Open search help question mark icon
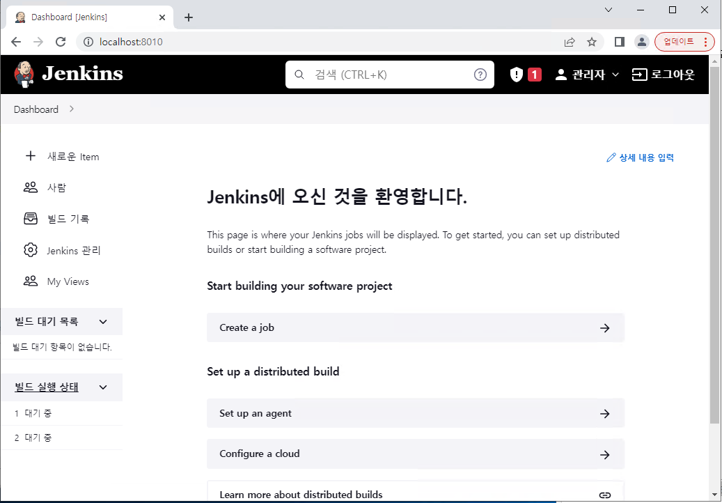The height and width of the screenshot is (503, 722). (x=480, y=75)
